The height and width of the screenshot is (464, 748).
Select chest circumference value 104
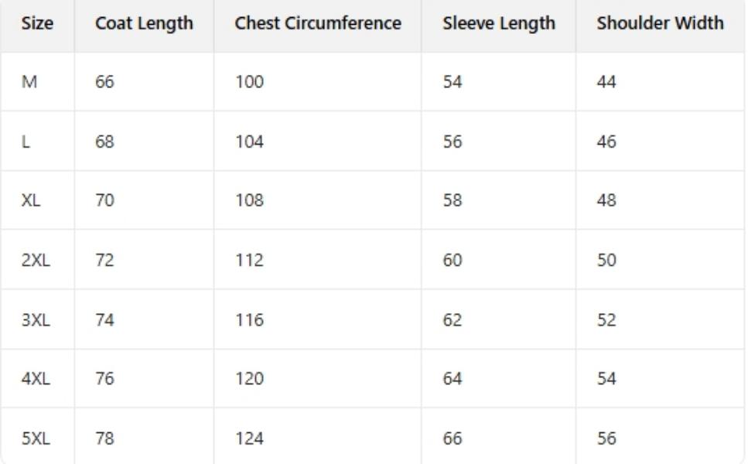pos(249,142)
